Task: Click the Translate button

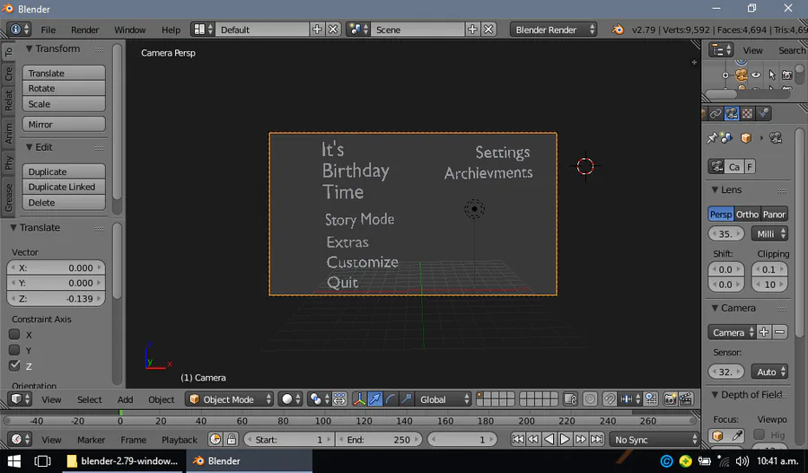Action: tap(64, 74)
